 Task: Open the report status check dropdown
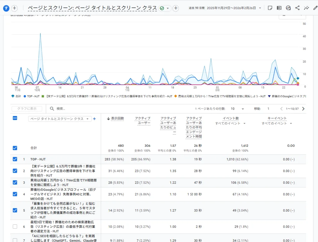(x=165, y=8)
